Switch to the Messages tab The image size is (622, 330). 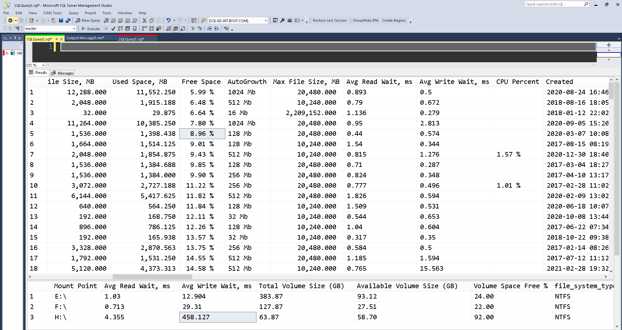pyautogui.click(x=63, y=73)
